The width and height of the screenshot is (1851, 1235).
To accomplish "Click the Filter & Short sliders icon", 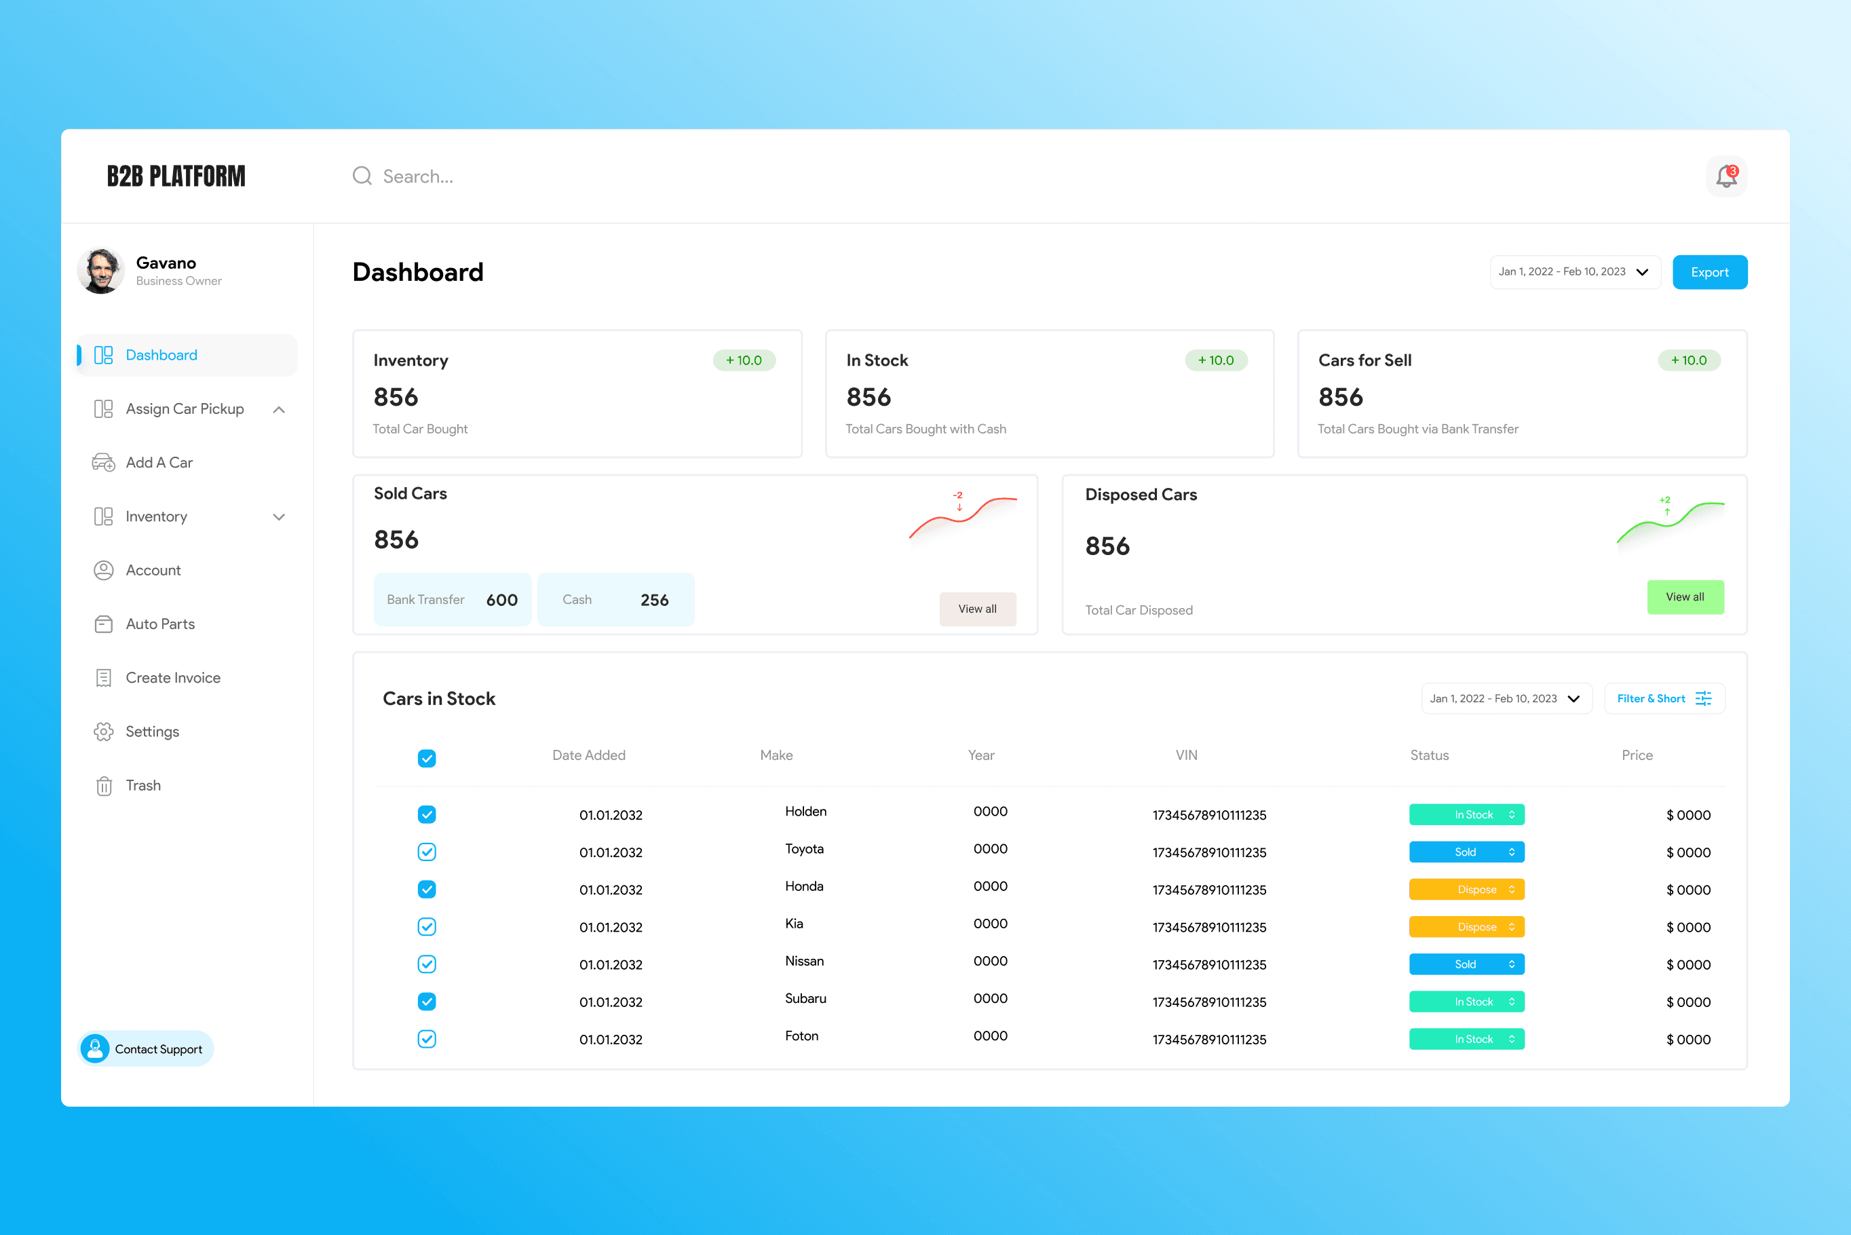I will [x=1703, y=699].
